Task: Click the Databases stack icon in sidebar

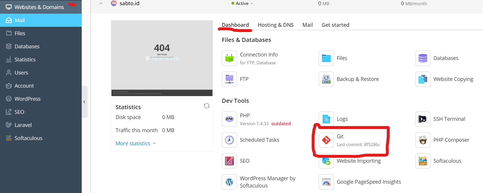Action: [9, 47]
